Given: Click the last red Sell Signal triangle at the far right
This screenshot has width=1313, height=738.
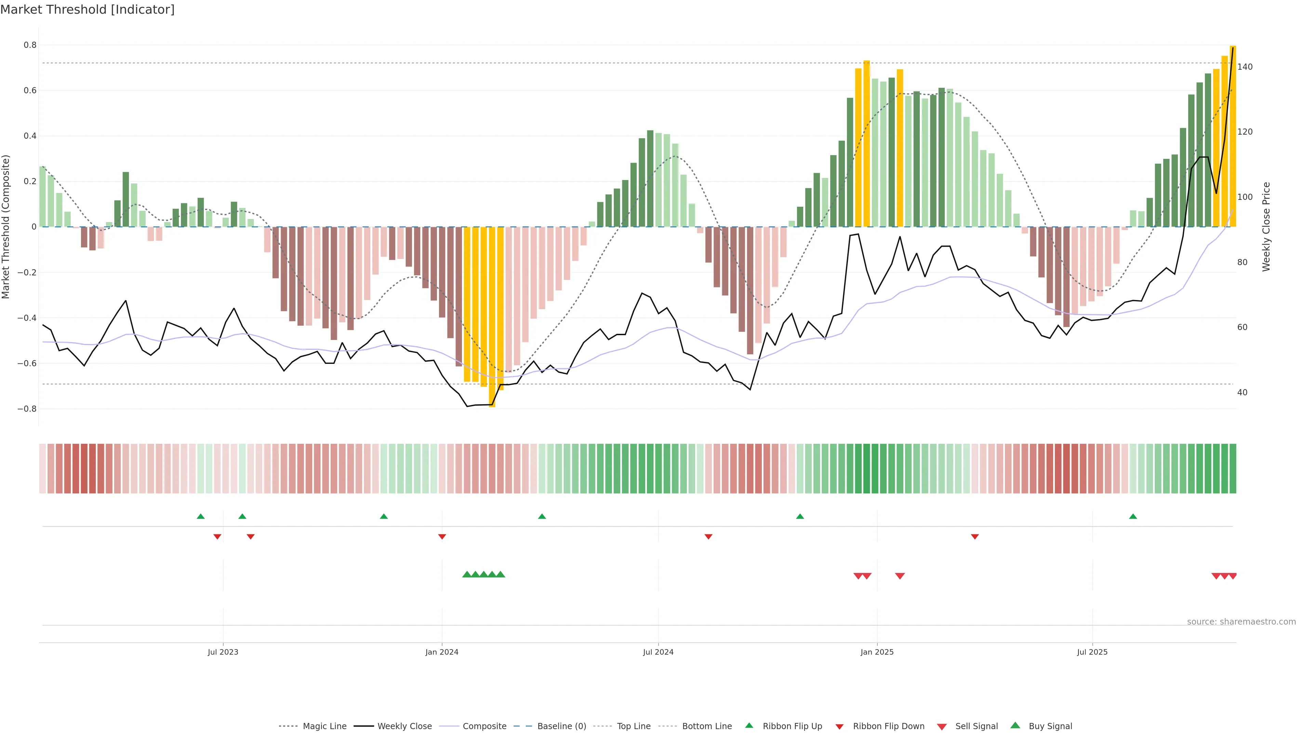Looking at the screenshot, I should [1232, 576].
